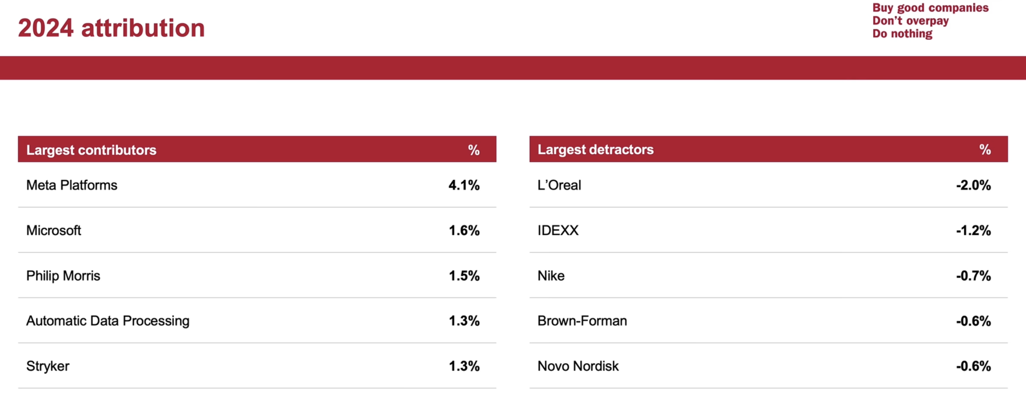Image resolution: width=1026 pixels, height=401 pixels.
Task: Click the 4.1% value for Meta Platforms
Action: point(464,185)
